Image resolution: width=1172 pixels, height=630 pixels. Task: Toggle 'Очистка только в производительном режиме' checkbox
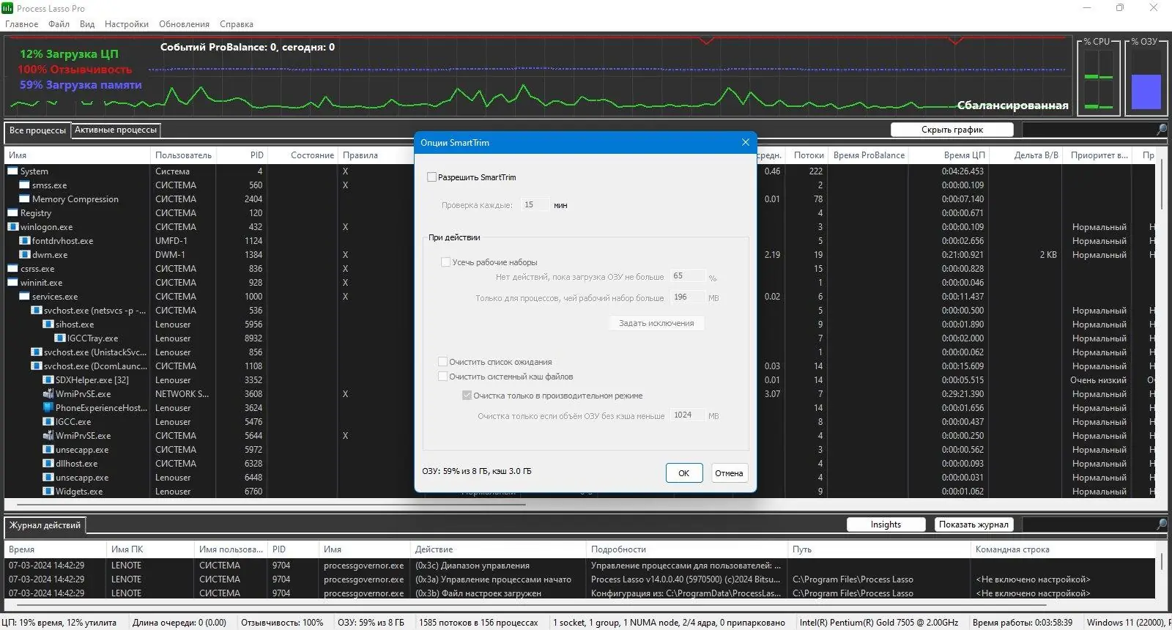coord(467,396)
